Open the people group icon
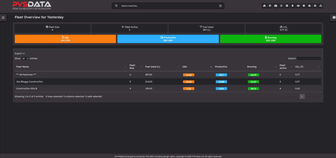Screen dimensions: 336x158 point(298,6)
